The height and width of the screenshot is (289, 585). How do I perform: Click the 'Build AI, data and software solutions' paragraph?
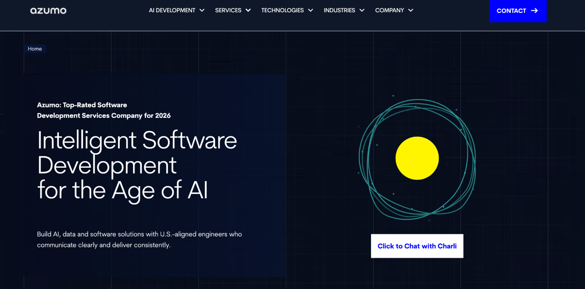click(x=139, y=240)
